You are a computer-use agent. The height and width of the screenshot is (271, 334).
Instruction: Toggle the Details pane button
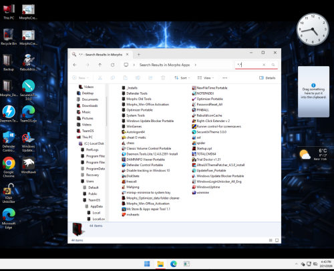click(x=267, y=78)
